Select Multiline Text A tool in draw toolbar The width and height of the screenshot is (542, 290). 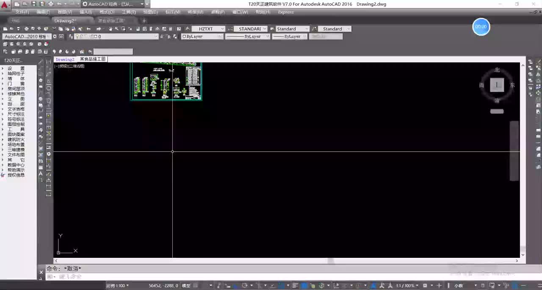41,174
